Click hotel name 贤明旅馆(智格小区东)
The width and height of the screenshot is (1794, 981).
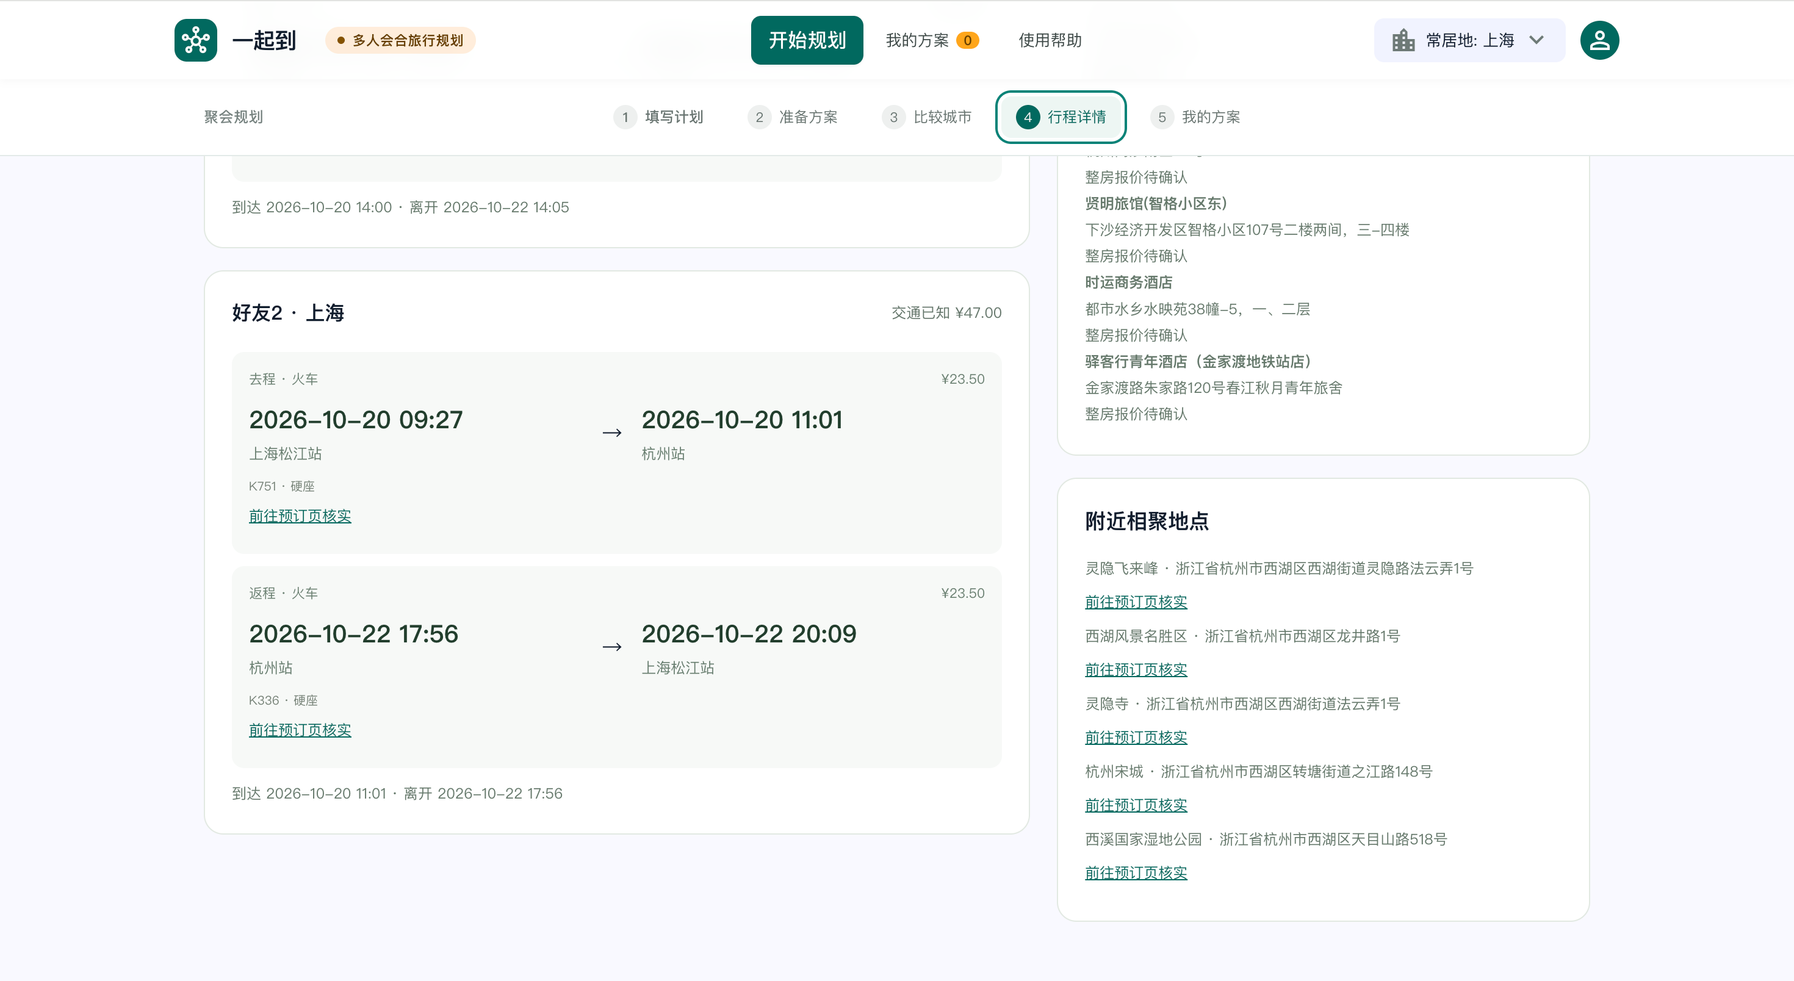click(x=1156, y=203)
